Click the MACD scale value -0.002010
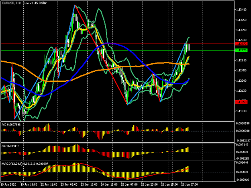Viewport: 251px width, 188px height. 242,180
